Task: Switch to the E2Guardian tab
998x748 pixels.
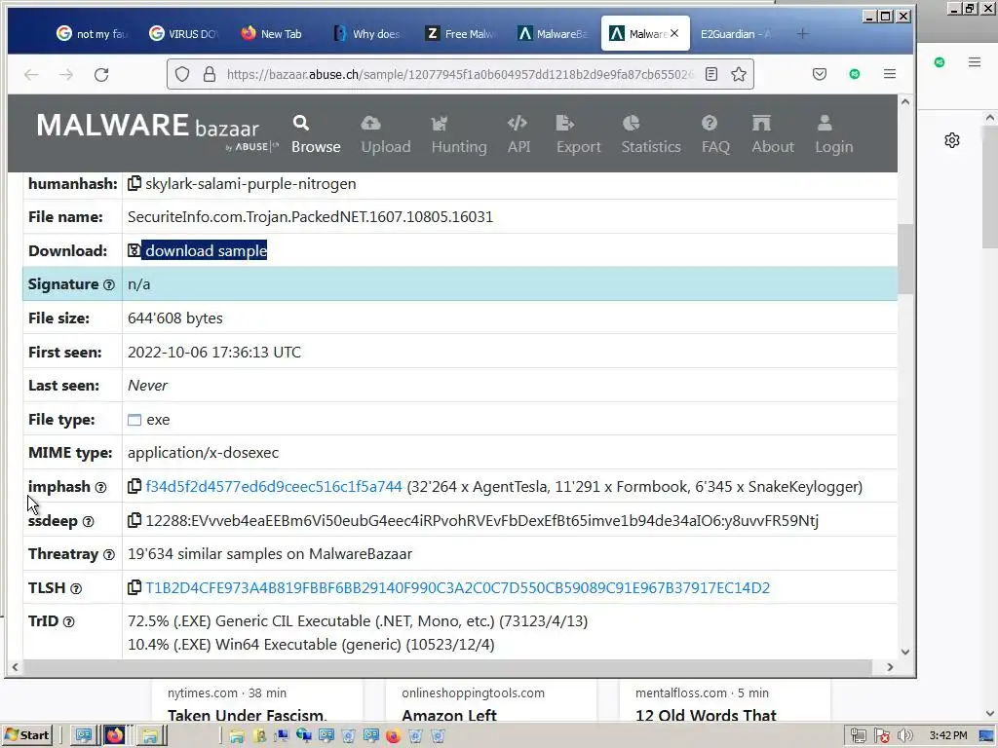Action: point(736,34)
